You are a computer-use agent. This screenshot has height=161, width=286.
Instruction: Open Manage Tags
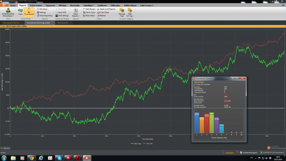122,12
